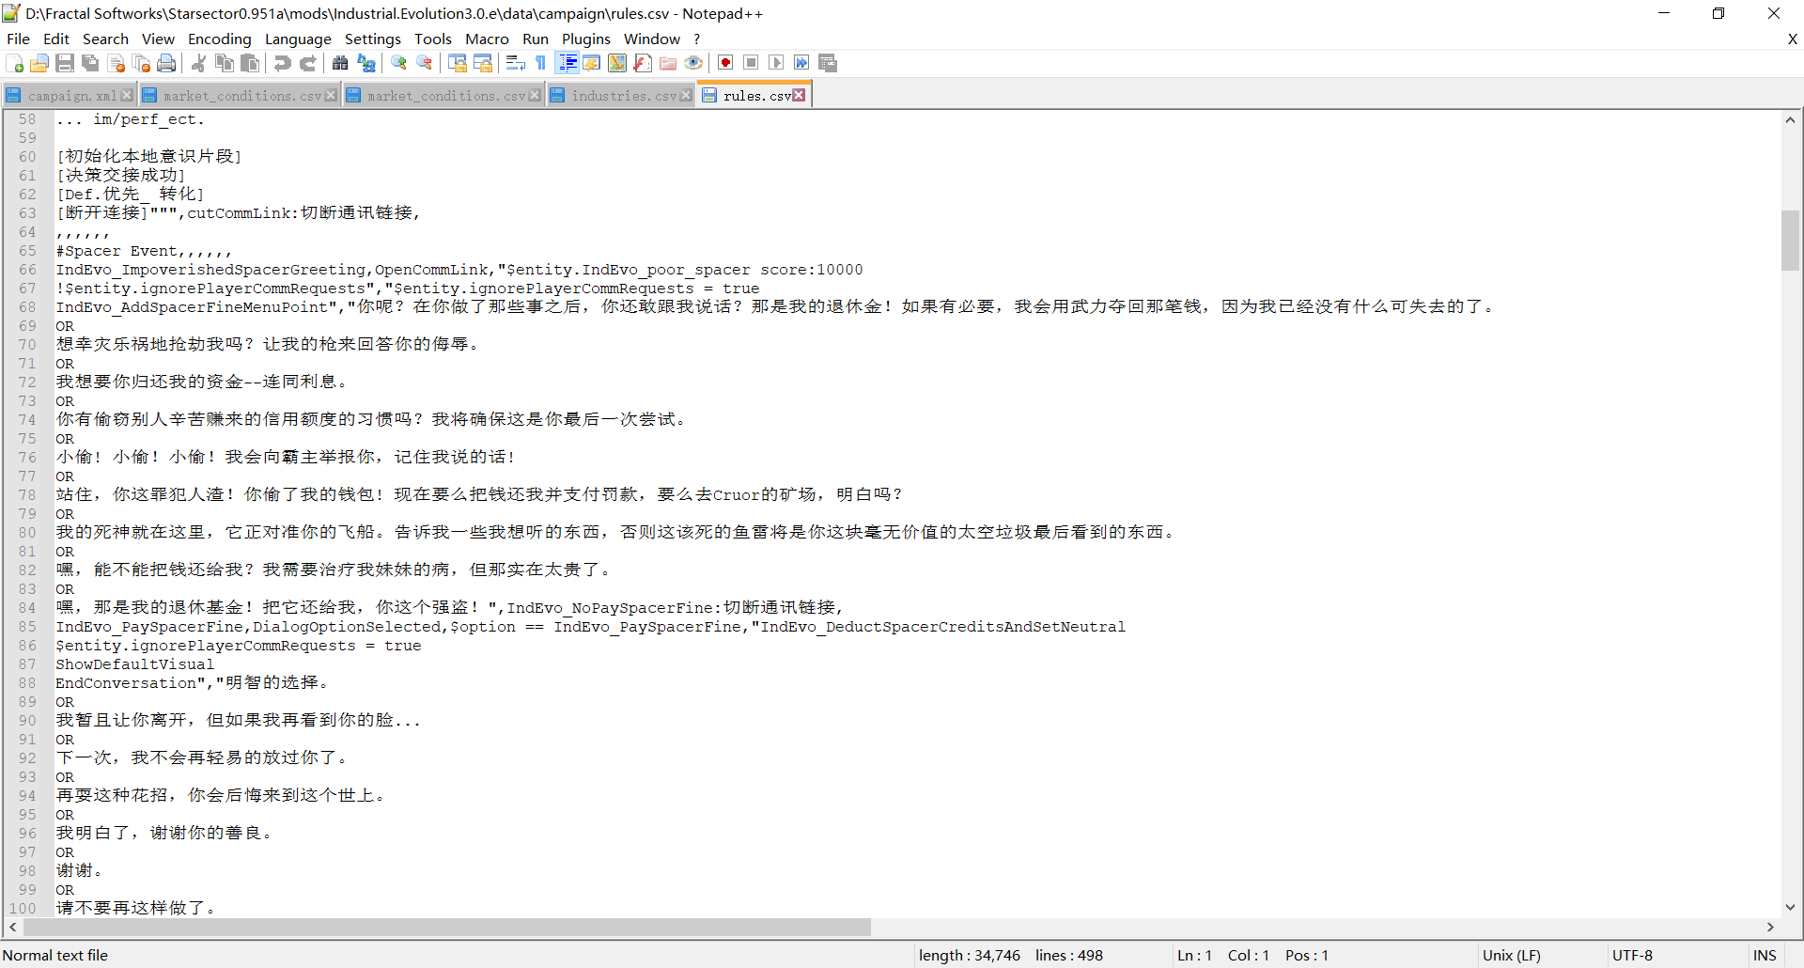This screenshot has width=1804, height=968.
Task: Click the Save All toolbar icon
Action: pos(90,63)
